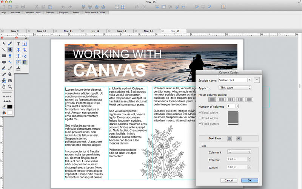Select left-to-right Text Flow button

tap(230, 138)
